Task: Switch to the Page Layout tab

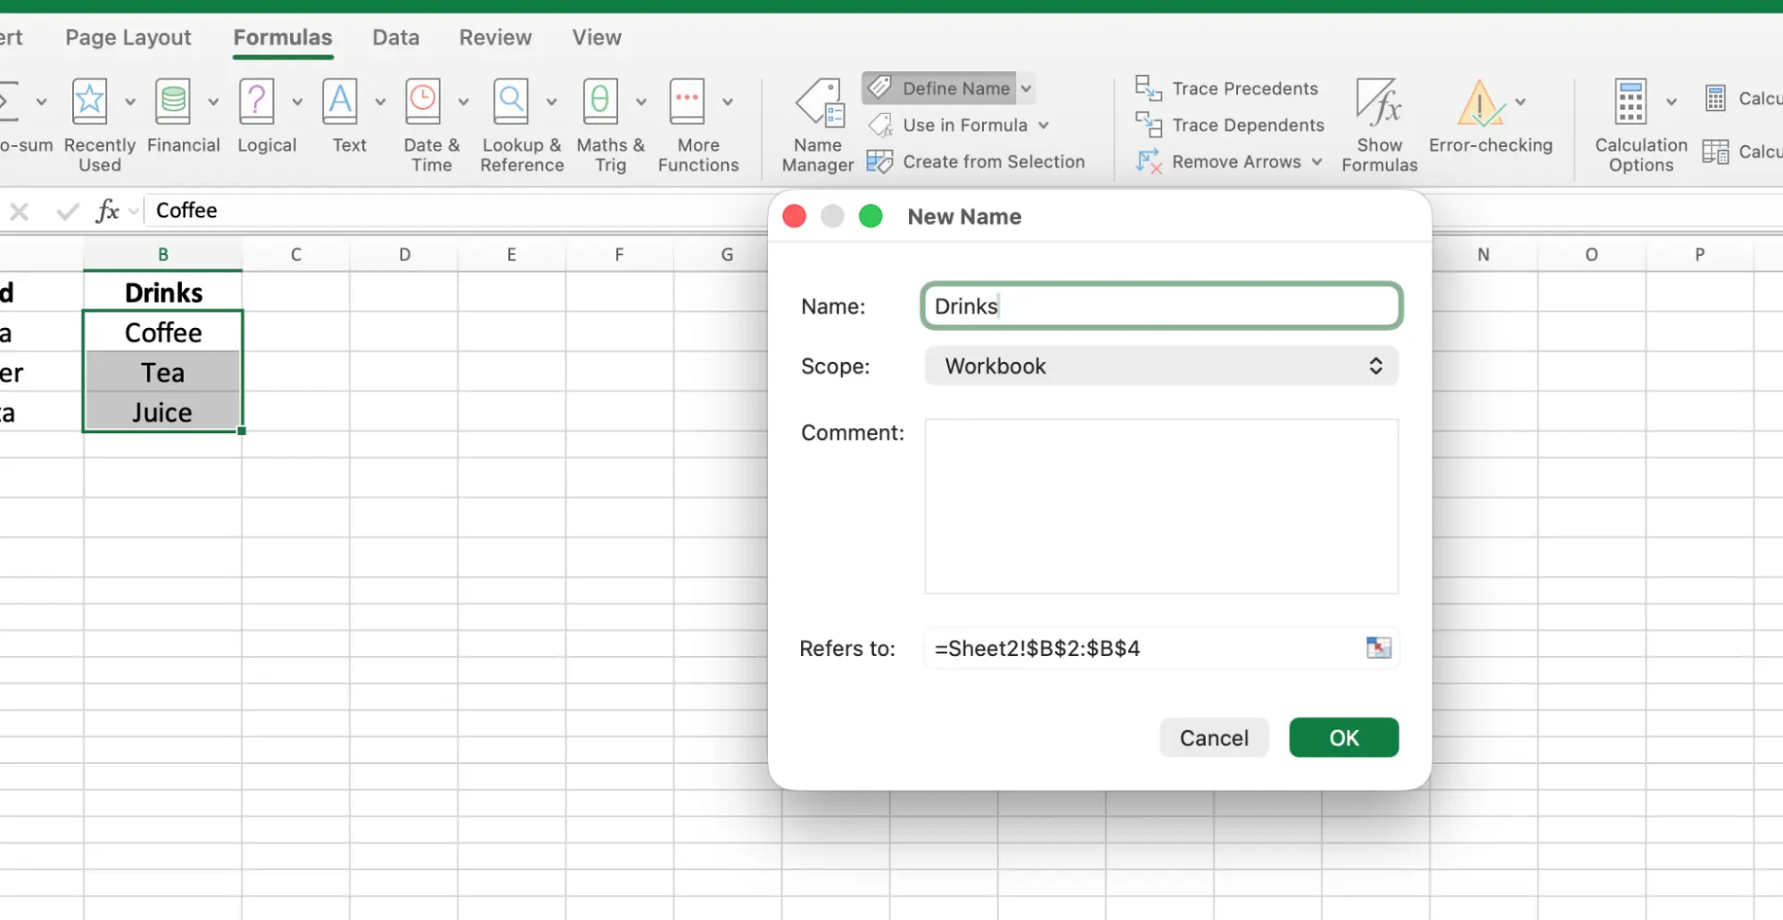Action: click(128, 37)
